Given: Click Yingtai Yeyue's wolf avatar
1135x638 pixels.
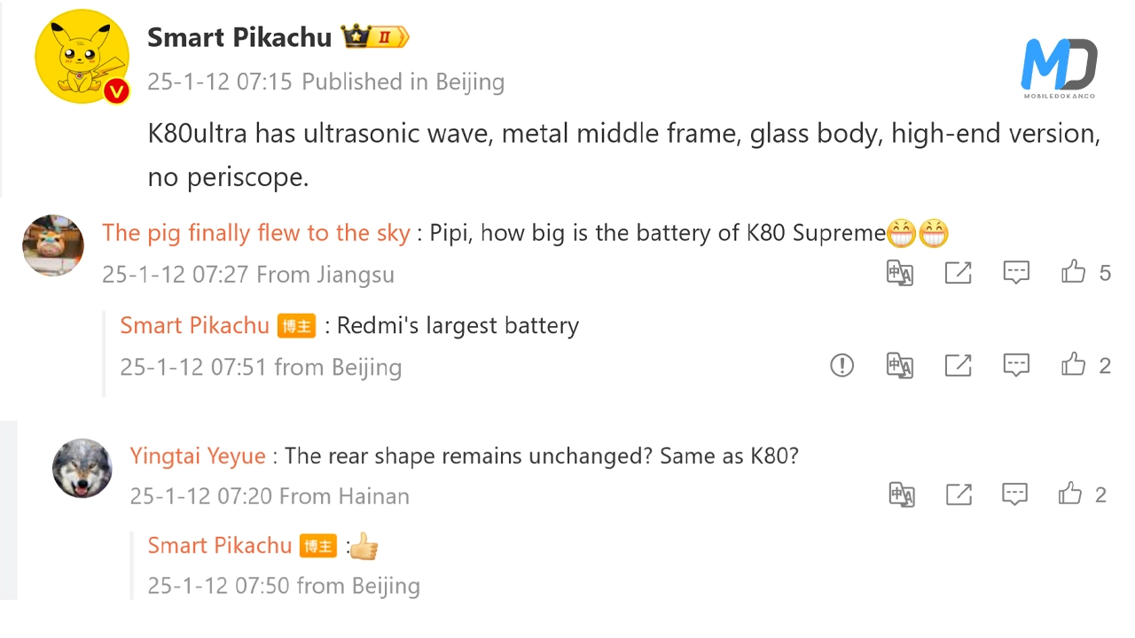Looking at the screenshot, I should (x=82, y=468).
